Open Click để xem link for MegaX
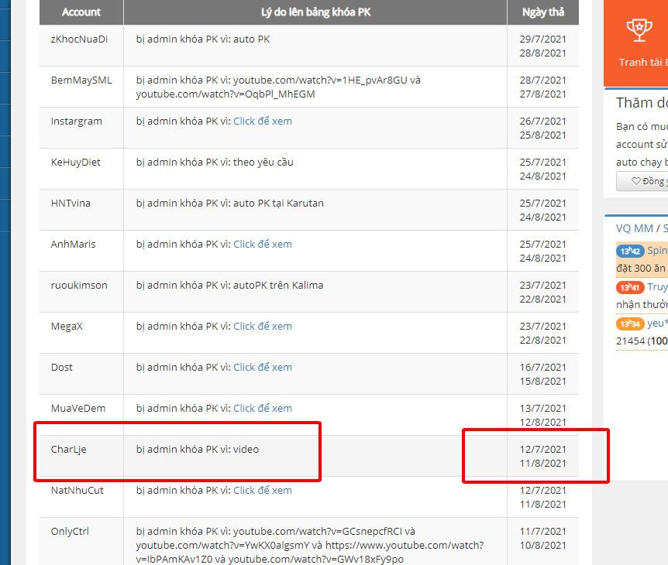The height and width of the screenshot is (565, 668). click(x=263, y=327)
